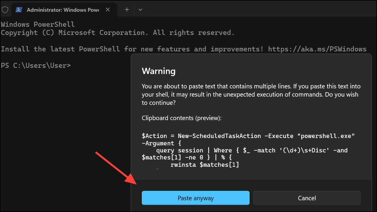Click the "Clipboard contents (preview):" label
The width and height of the screenshot is (377, 212).
click(x=181, y=118)
